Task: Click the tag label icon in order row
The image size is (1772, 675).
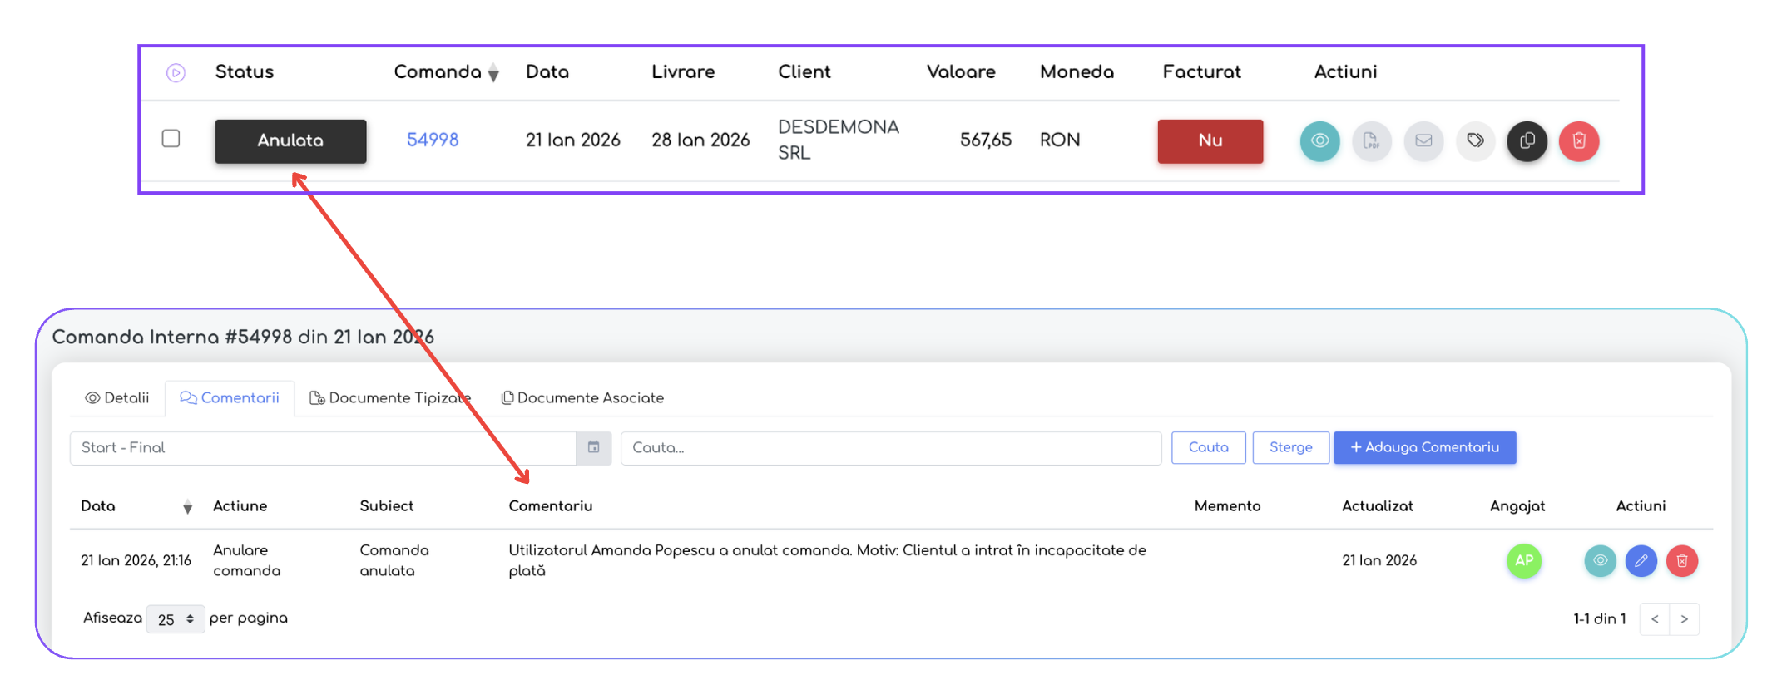Action: [1475, 140]
